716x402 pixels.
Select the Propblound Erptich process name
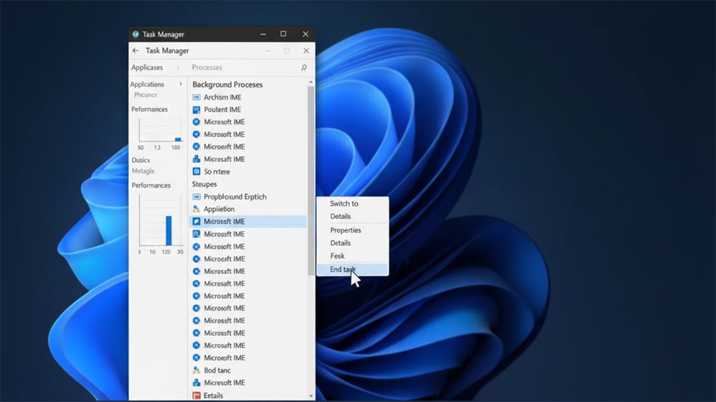pyautogui.click(x=235, y=197)
